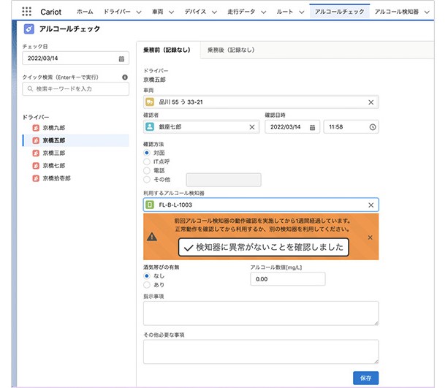This screenshot has height=388, width=448.
Task: Remove alcohol detector FL-B-L-1003 selection
Action: pyautogui.click(x=371, y=205)
